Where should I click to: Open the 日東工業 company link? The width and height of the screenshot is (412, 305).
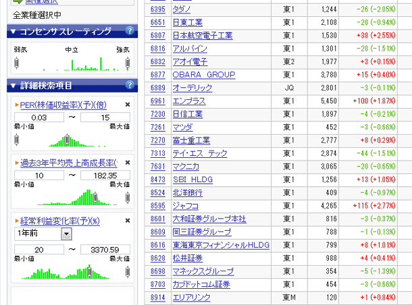pos(188,22)
